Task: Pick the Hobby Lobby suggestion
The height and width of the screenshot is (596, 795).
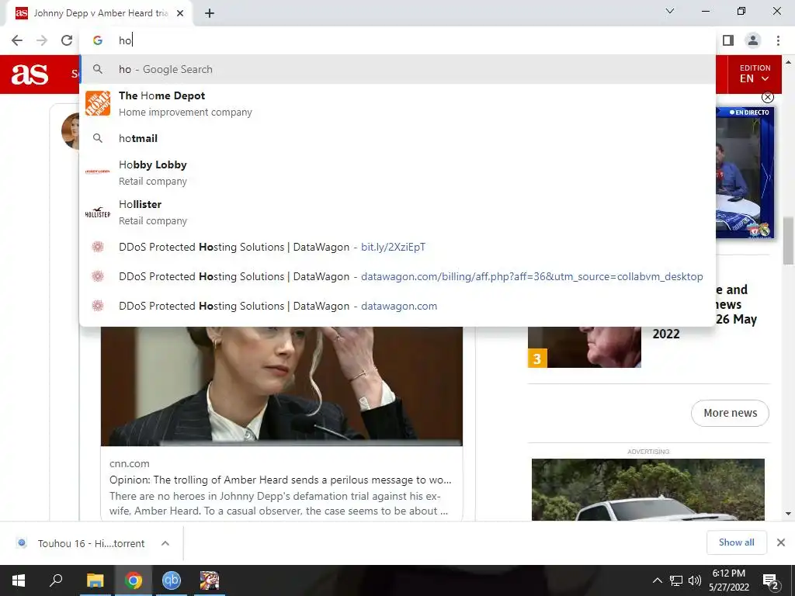Action: 397,172
